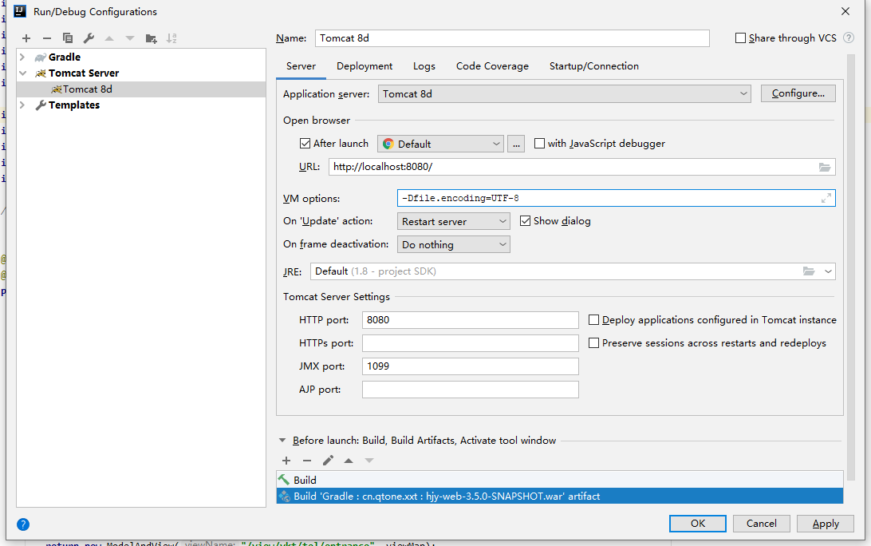Click the AJP port field
This screenshot has height=546, width=871.
471,390
